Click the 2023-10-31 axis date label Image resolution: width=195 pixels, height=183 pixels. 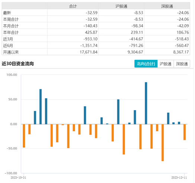pos(18,177)
